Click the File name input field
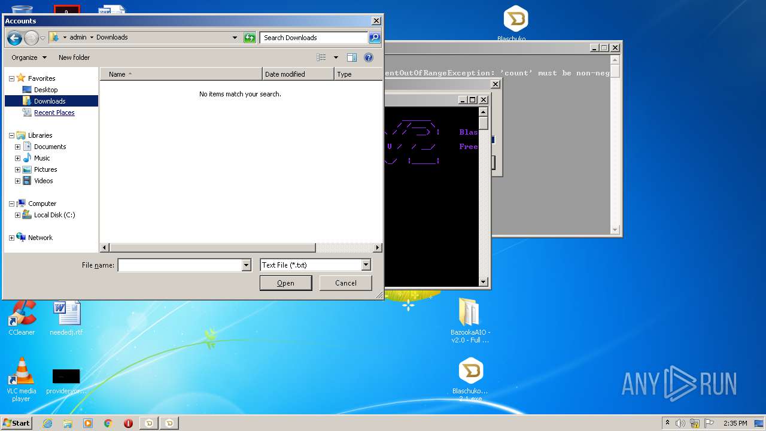Screen dimensions: 766x431 click(x=180, y=265)
